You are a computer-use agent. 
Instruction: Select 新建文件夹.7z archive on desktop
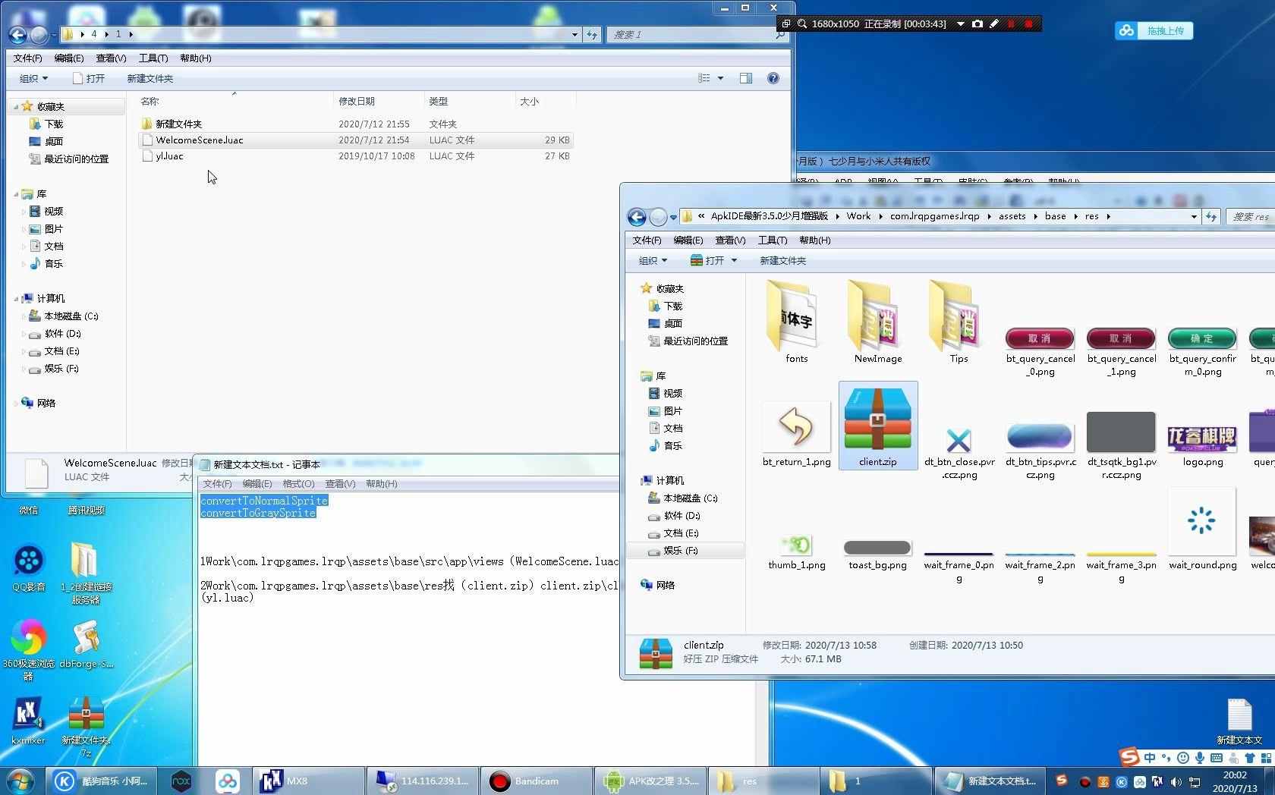coord(86,726)
